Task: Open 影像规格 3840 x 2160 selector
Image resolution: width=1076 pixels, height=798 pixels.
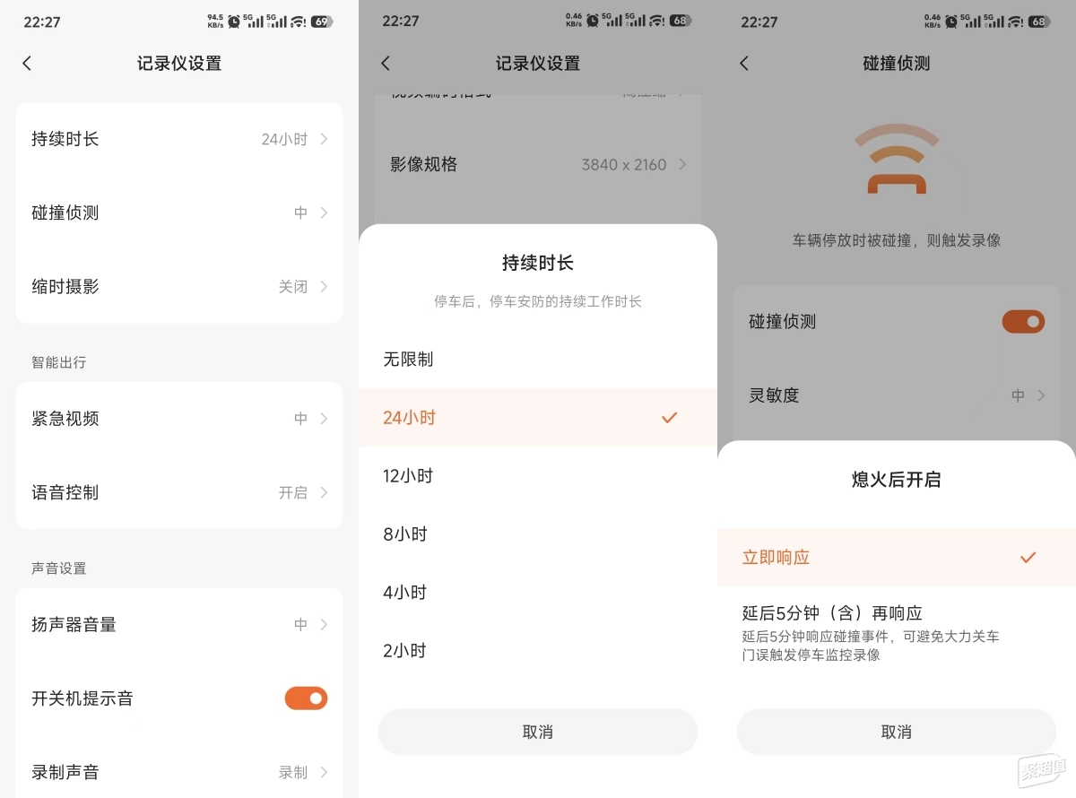Action: pyautogui.click(x=538, y=165)
